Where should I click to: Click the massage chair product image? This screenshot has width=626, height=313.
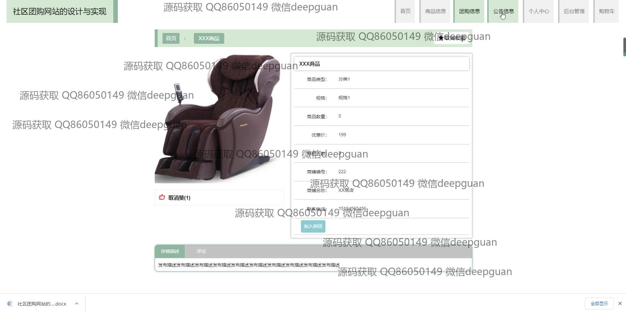coord(219,118)
